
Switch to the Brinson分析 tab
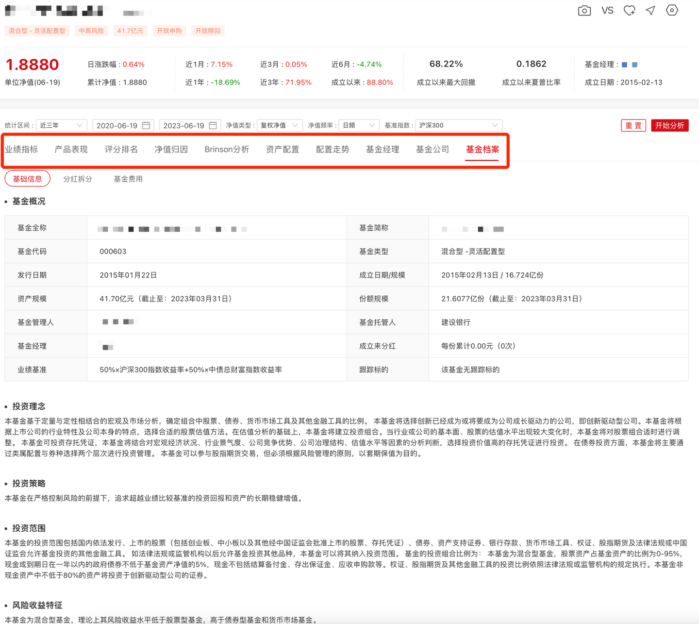click(227, 149)
